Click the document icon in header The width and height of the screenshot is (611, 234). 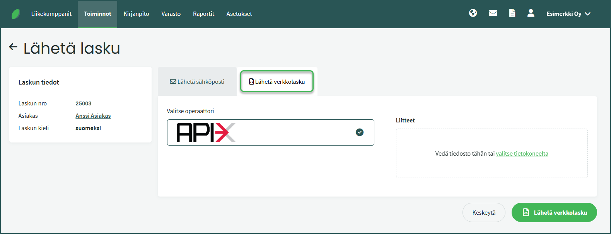pos(512,13)
